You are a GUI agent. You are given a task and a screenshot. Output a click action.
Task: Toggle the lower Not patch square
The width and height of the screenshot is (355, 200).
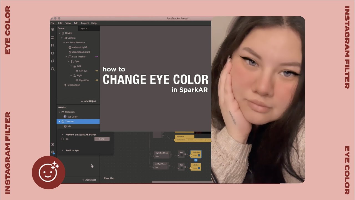[181, 168]
